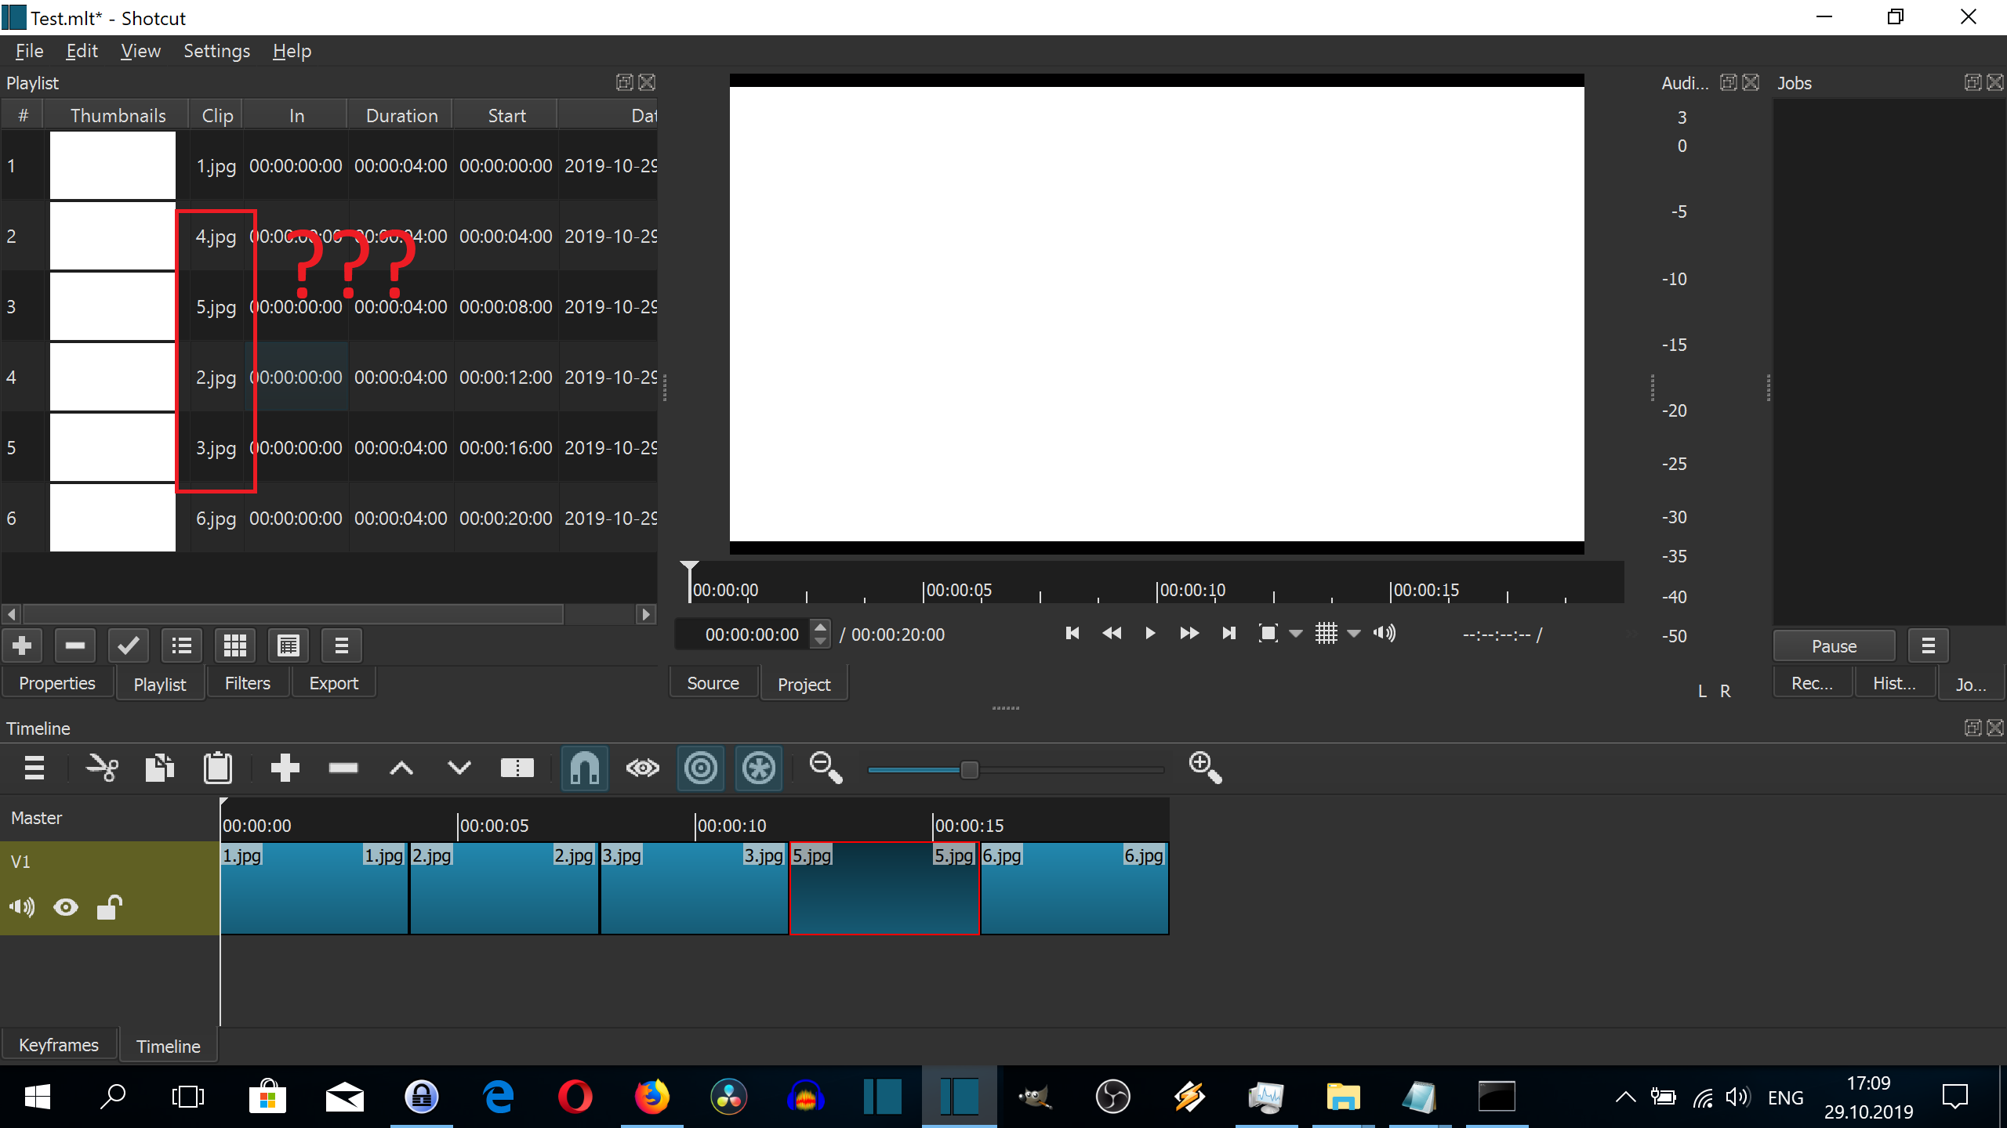Viewport: 2007px width, 1128px height.
Task: Click the Project player button
Action: coord(804,684)
